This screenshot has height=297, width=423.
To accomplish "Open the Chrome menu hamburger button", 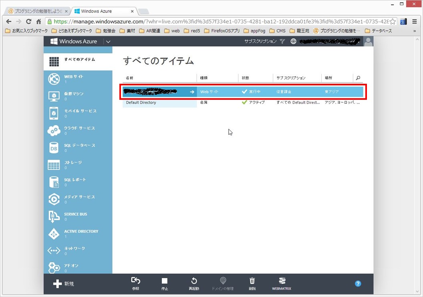I will coord(415,22).
